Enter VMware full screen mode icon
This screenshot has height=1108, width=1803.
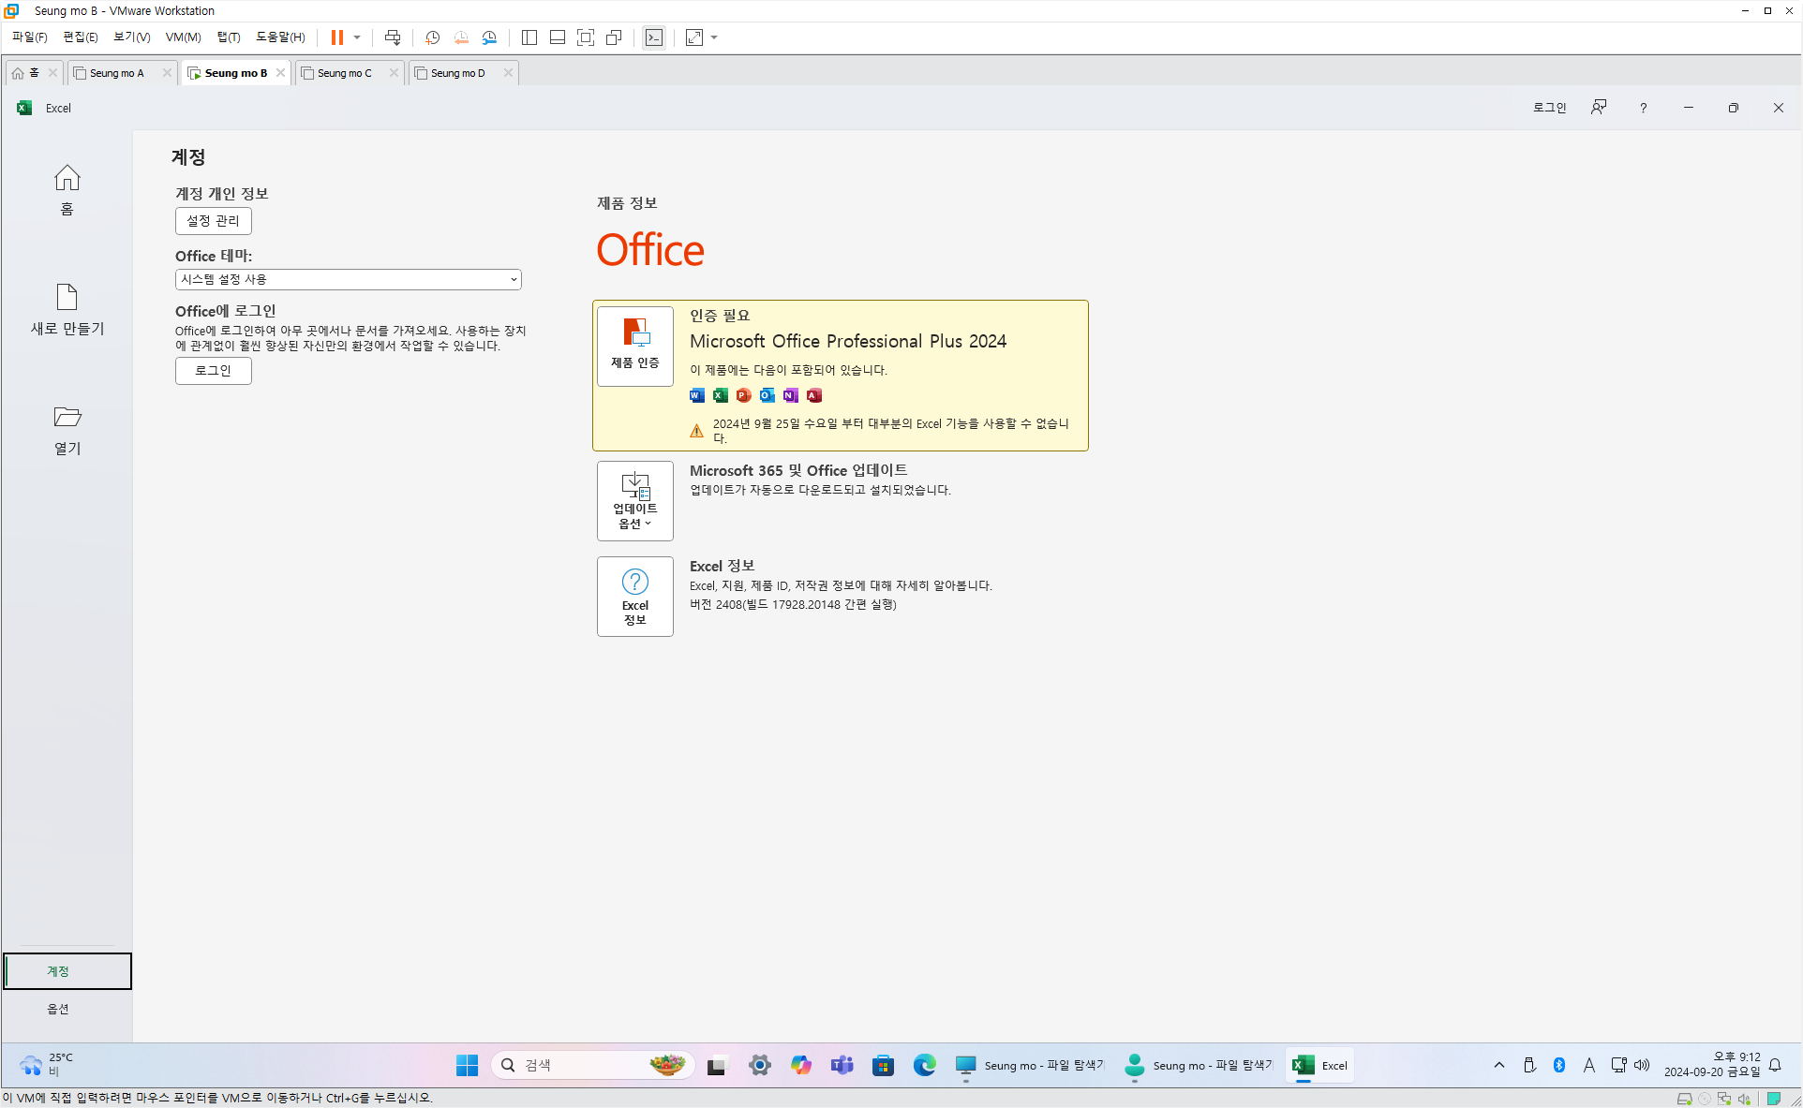(586, 37)
